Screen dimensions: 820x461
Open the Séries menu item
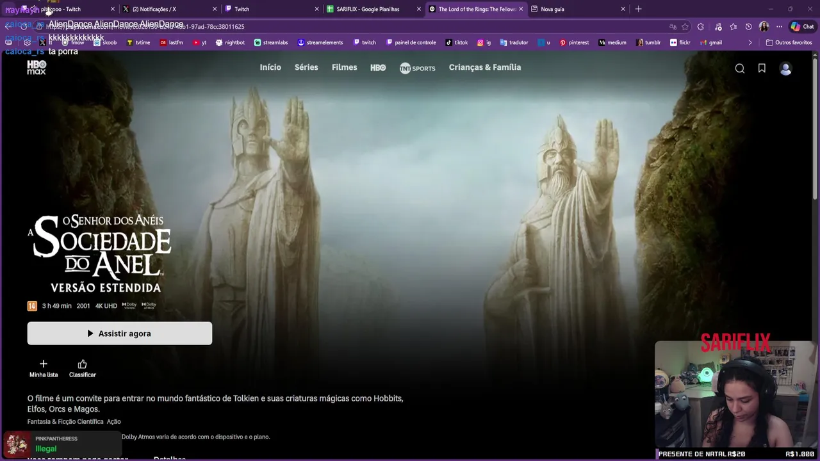tap(306, 67)
